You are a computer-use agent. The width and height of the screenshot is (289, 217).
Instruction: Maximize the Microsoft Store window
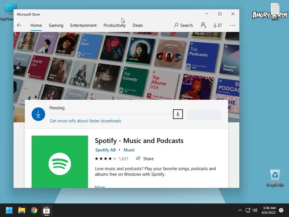point(220,14)
